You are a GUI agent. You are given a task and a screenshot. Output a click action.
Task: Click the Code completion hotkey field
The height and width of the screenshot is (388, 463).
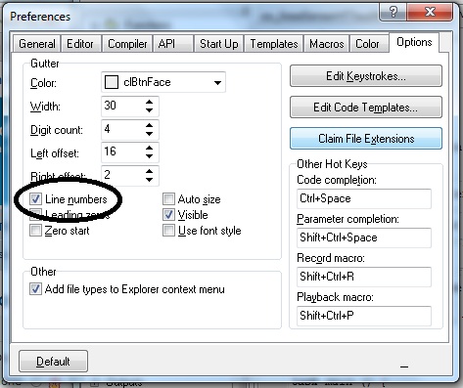coord(364,198)
